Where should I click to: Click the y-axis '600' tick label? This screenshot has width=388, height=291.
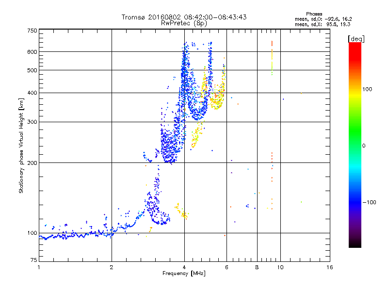32,52
